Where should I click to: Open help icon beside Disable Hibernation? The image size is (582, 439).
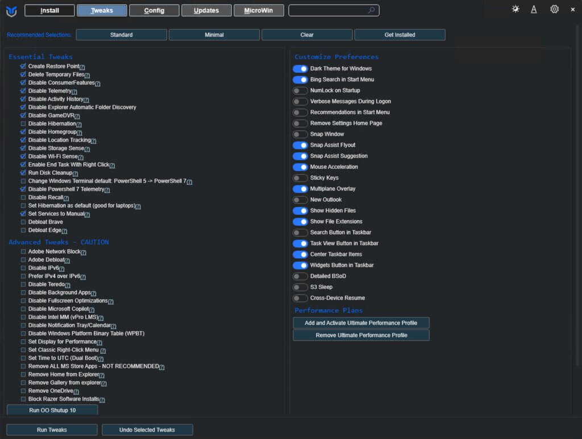(x=78, y=125)
